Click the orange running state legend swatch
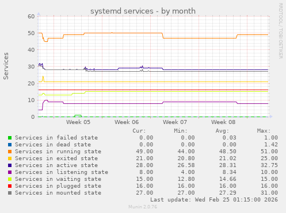Screen dimensions: 286x213 [x=10, y=152]
